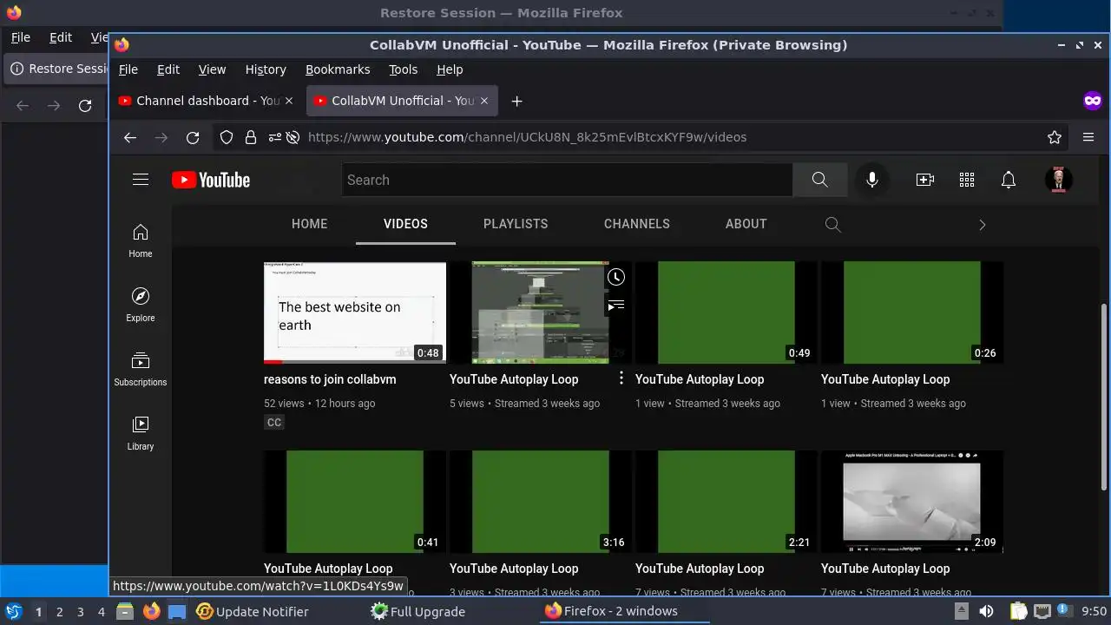Click the YouTube logo
1111x625 pixels.
tap(211, 180)
